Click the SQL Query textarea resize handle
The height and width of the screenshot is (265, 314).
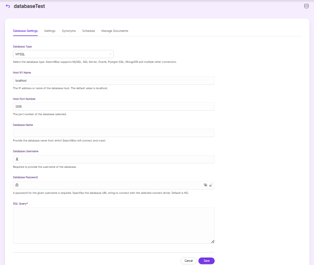213,242
